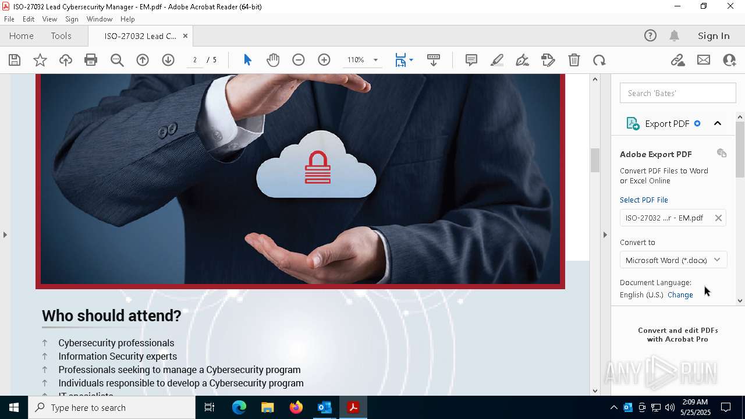Change the document language
The image size is (745, 419).
pyautogui.click(x=680, y=294)
